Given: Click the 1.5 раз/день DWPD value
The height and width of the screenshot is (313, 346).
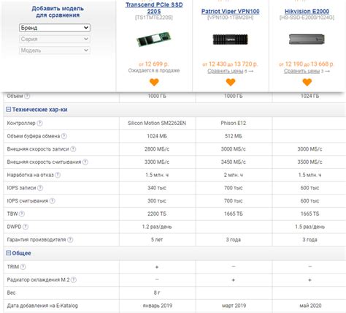Looking at the screenshot, I should click(x=310, y=227).
